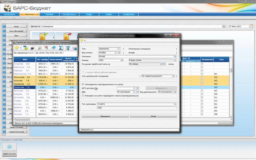Click the Описание text field

click(x=135, y=56)
